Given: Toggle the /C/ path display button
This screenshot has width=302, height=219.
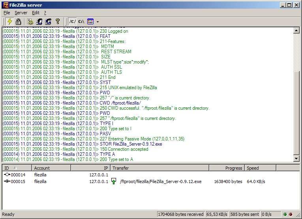Looking at the screenshot, I should pyautogui.click(x=72, y=22).
